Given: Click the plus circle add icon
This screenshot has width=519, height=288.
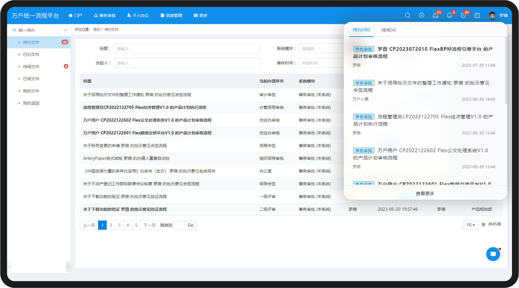Looking at the screenshot, I should pyautogui.click(x=421, y=15).
